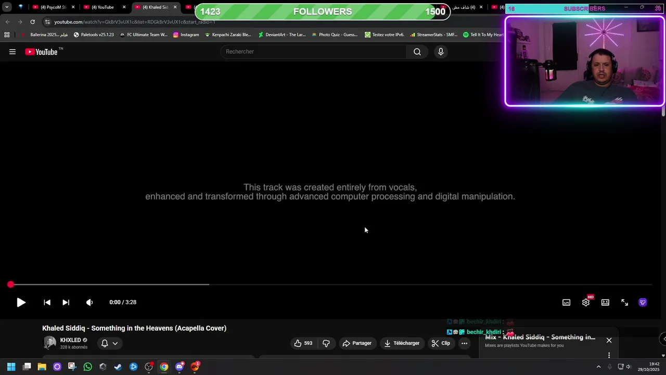Submit search with the magnifier button
Viewport: 666px width, 375px height.
coord(417,52)
